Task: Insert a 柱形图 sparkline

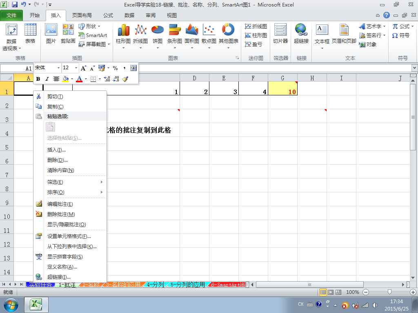Action: click(x=256, y=35)
